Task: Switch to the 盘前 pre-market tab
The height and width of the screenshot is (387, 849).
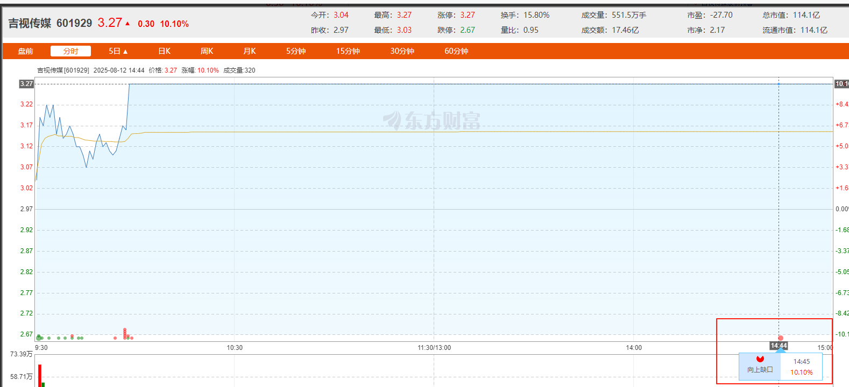Action: pos(25,51)
